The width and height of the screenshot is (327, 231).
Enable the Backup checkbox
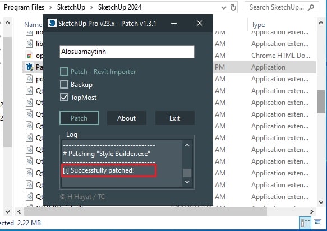click(65, 85)
